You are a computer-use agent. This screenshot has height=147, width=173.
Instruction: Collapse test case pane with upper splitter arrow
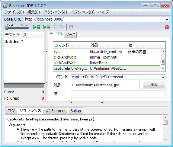(47, 52)
